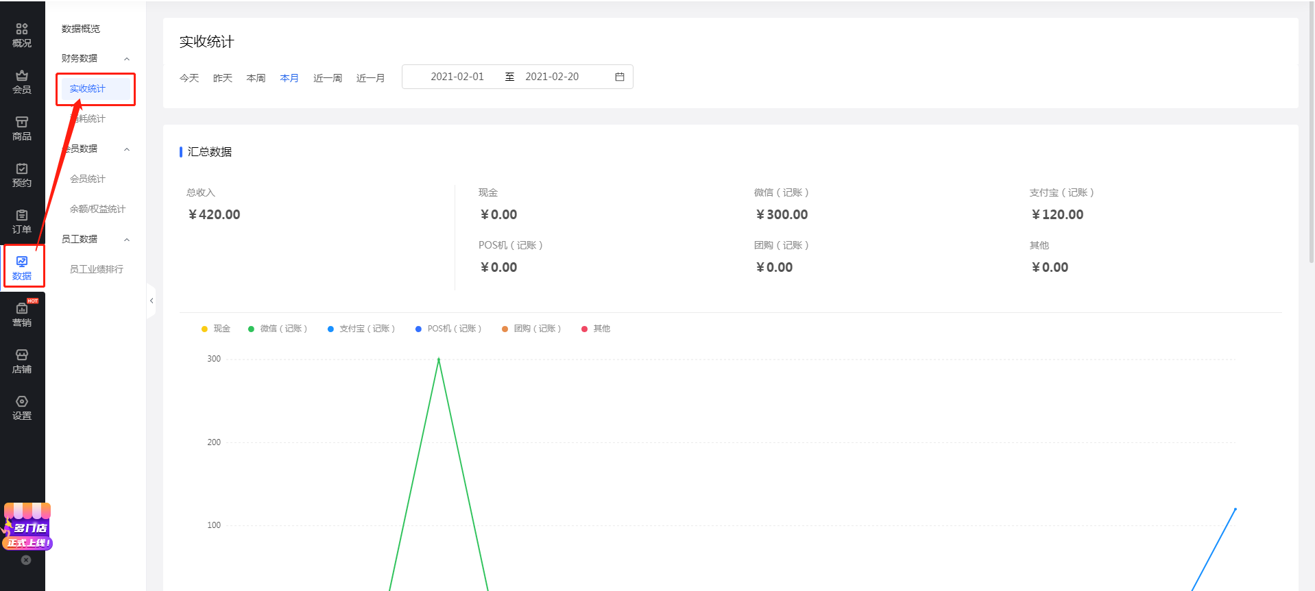Hide the 现金 legend series
Screen dimensions: 1315x591
pos(216,329)
